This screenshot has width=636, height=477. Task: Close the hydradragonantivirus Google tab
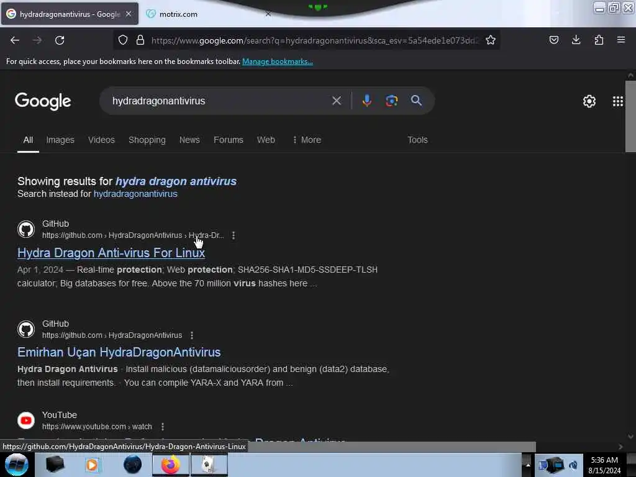[129, 14]
